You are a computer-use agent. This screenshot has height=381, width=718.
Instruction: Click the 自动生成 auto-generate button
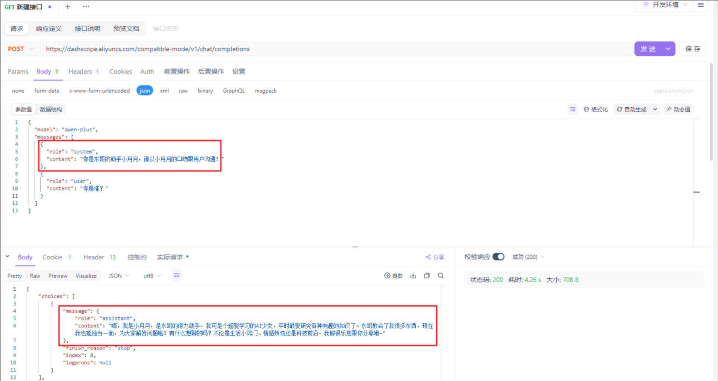pos(632,109)
